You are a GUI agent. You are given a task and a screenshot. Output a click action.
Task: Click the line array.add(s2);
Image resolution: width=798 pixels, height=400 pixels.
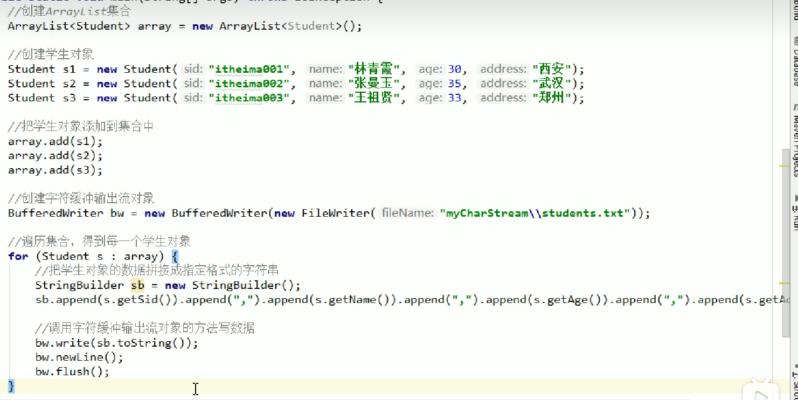(x=55, y=156)
